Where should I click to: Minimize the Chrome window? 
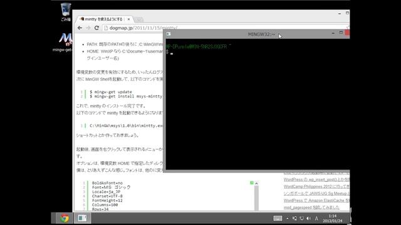340,13
